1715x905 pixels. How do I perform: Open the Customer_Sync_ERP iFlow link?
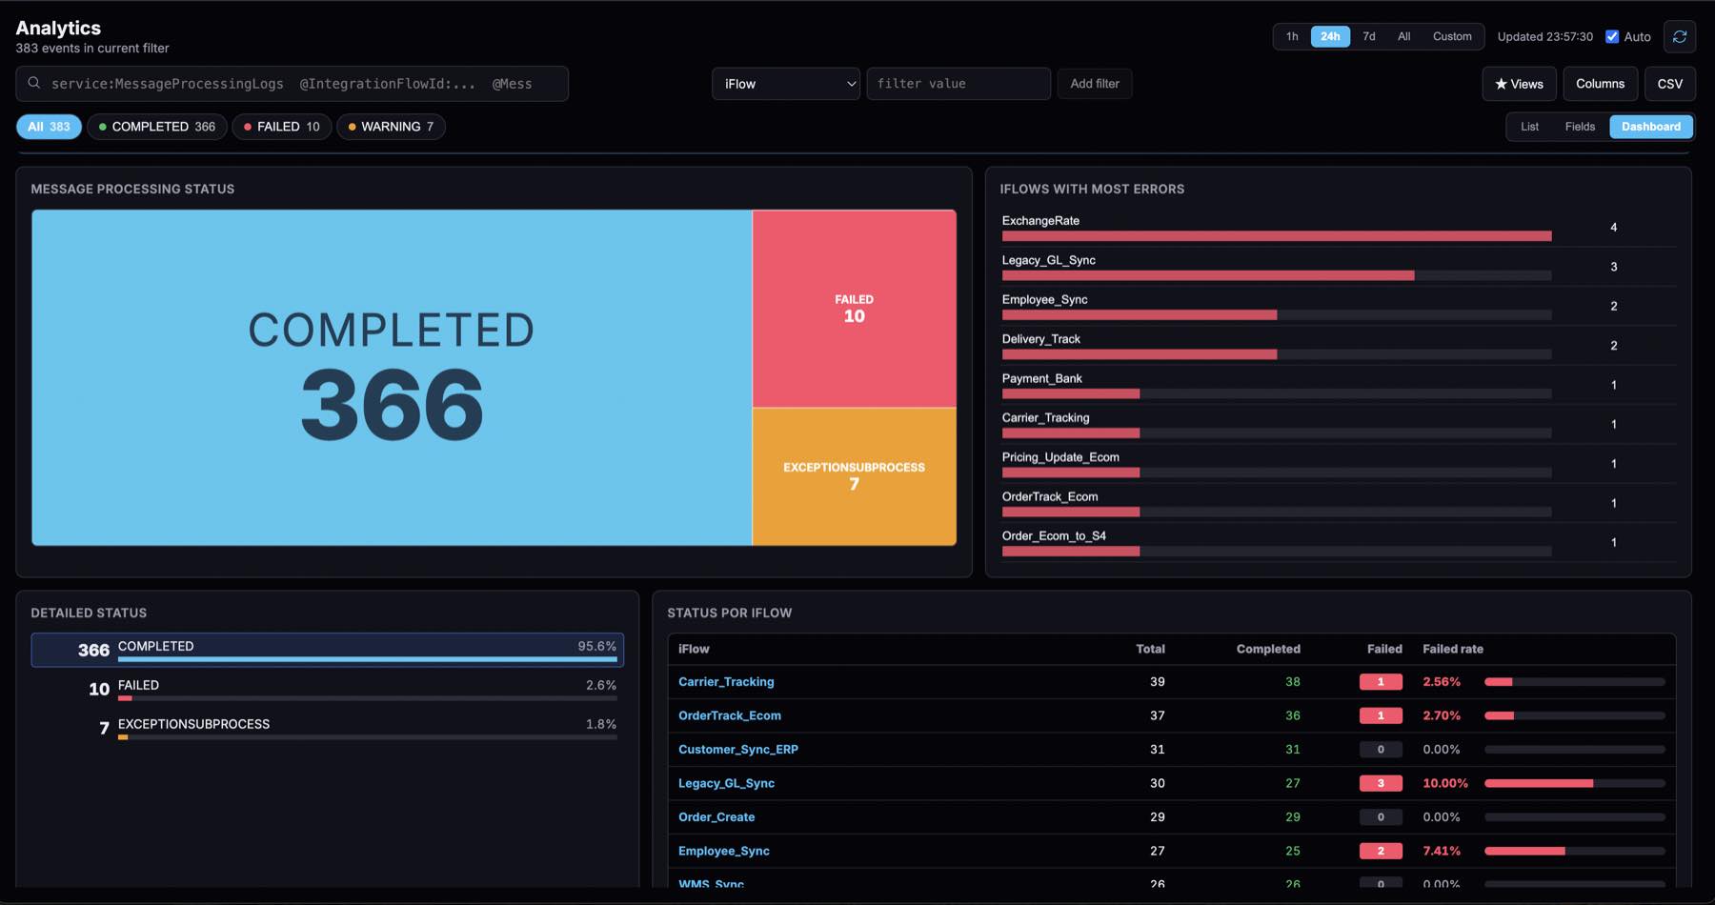(x=738, y=750)
